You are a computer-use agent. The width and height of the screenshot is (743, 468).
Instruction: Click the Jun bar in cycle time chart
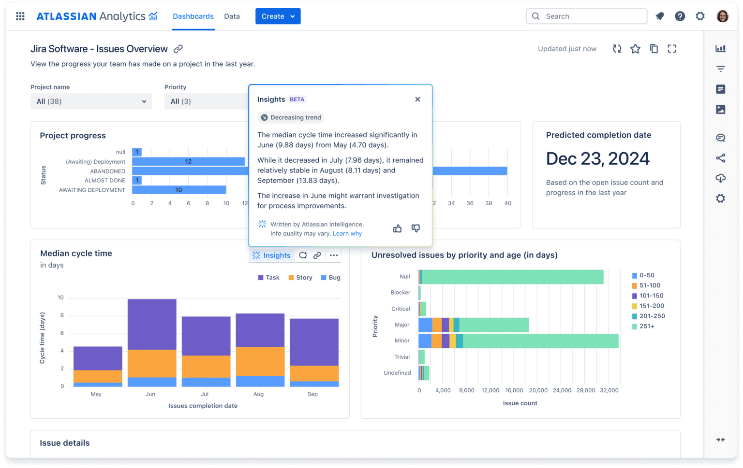tap(152, 343)
